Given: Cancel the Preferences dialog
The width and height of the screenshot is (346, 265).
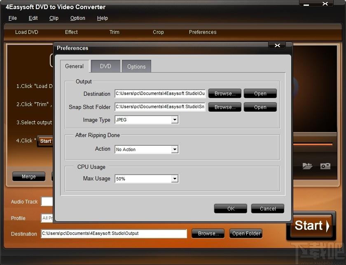Looking at the screenshot, I should coord(268,208).
